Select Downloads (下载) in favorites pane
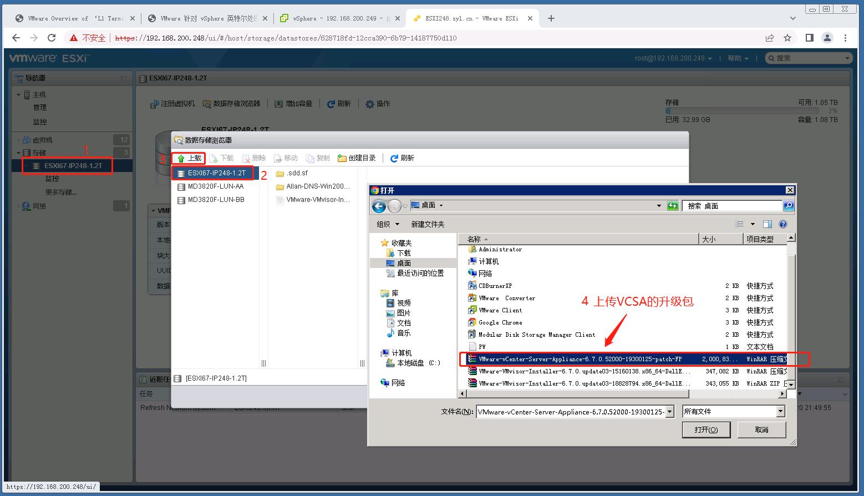 pos(399,253)
